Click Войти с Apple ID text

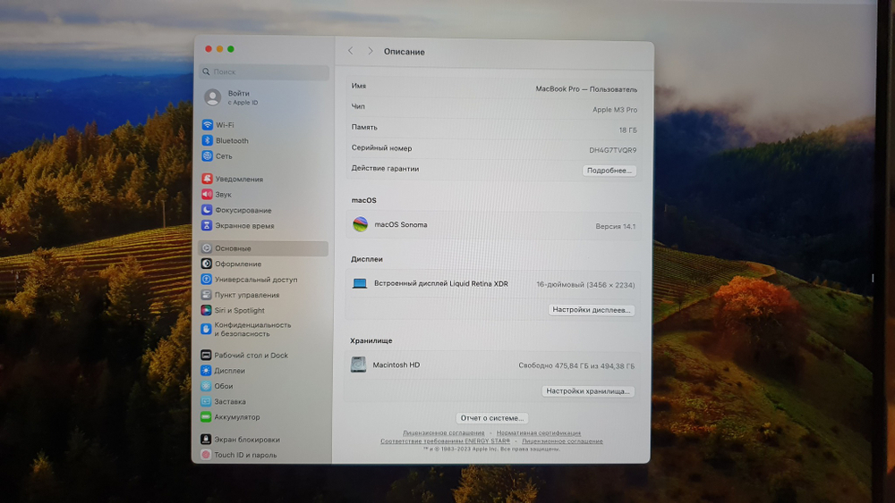click(x=243, y=97)
